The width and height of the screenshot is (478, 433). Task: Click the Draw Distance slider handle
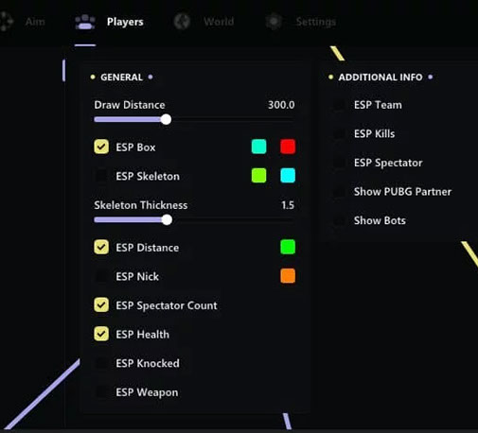pos(166,119)
